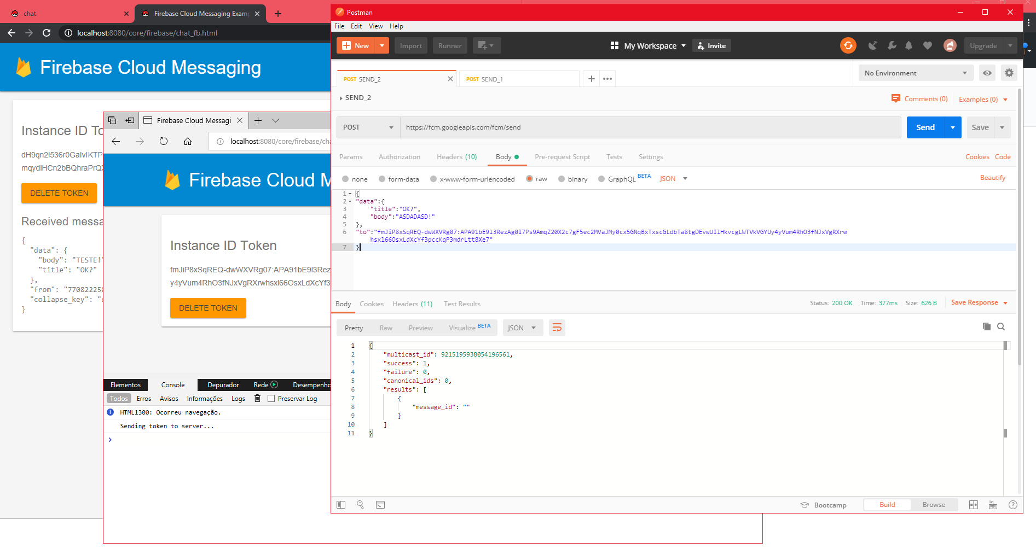1036x560 pixels.
Task: Search within the response body
Action: [1001, 326]
